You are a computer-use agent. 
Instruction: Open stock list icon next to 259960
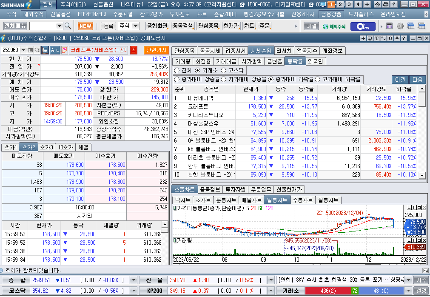[31, 50]
